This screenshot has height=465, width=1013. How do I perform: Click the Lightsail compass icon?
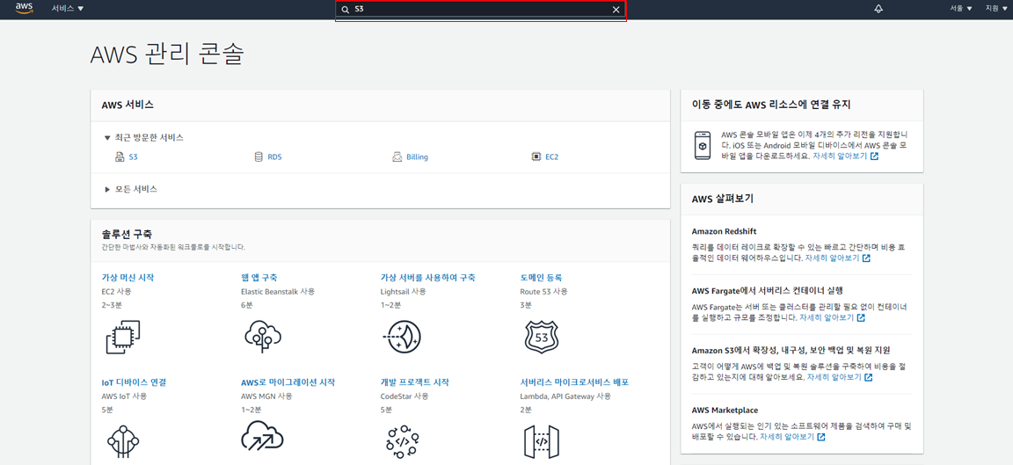coord(402,337)
